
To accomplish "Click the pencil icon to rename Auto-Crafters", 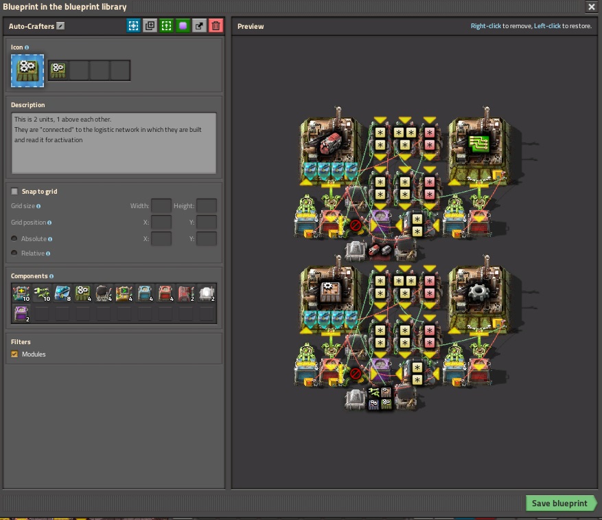I will 60,25.
